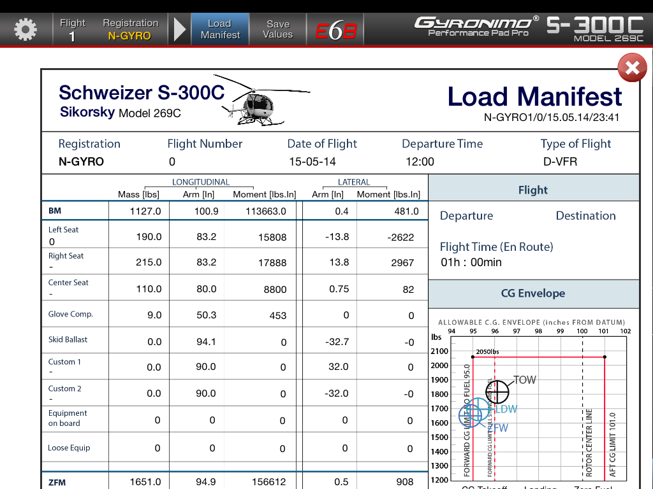The height and width of the screenshot is (489, 653).
Task: Select Left Seat mass 190.0
Action: click(149, 237)
